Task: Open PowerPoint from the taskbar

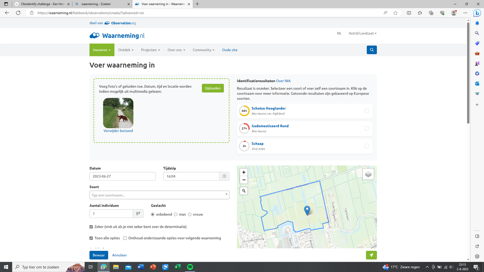Action: pos(153,267)
